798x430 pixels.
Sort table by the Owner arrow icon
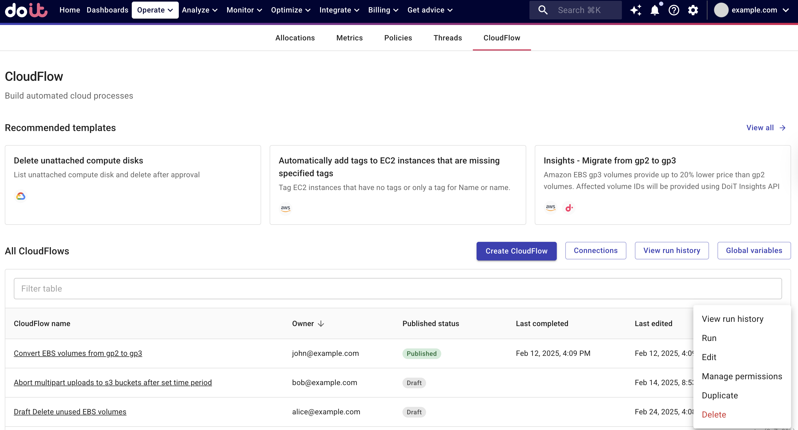click(321, 324)
